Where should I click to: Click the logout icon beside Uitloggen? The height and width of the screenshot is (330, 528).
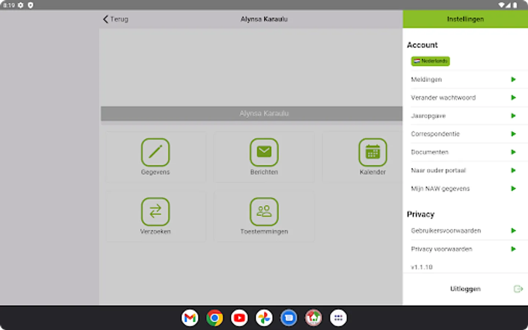pos(517,289)
